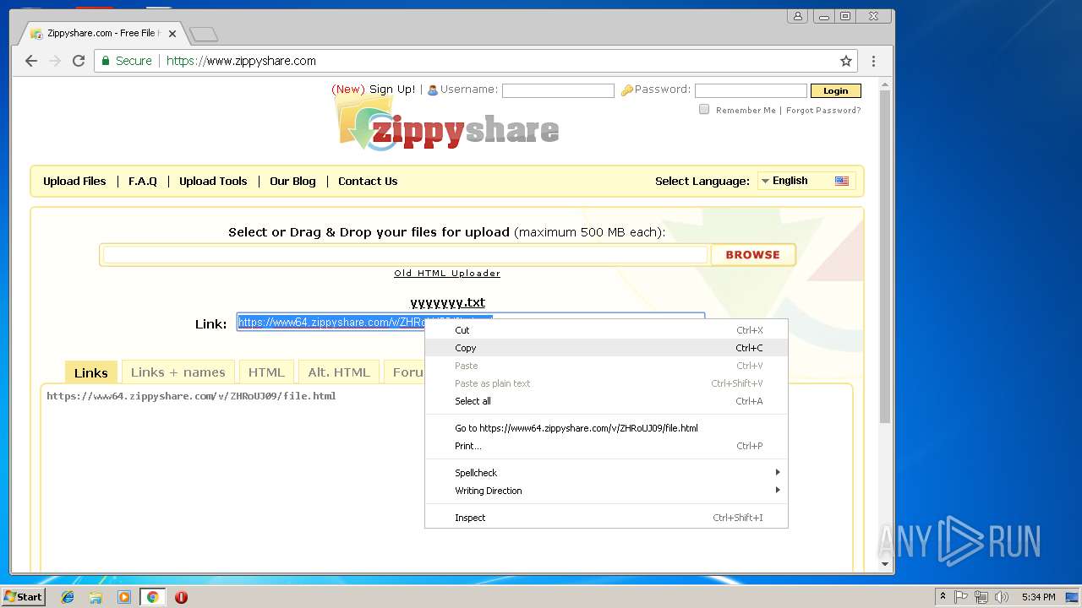This screenshot has height=608, width=1082.
Task: Select Go to zippyshare file link
Action: pyautogui.click(x=606, y=428)
